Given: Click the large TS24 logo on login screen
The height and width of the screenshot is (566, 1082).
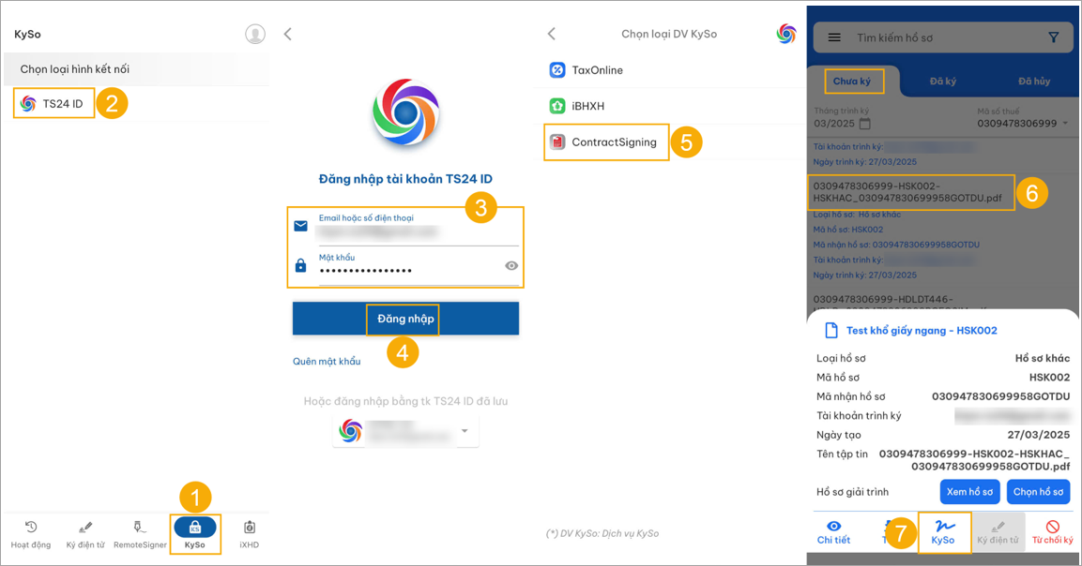Looking at the screenshot, I should click(x=405, y=113).
